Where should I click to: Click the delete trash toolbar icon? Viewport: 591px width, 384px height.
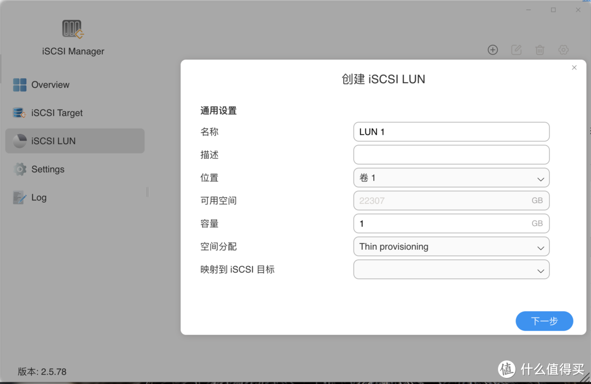coord(540,50)
